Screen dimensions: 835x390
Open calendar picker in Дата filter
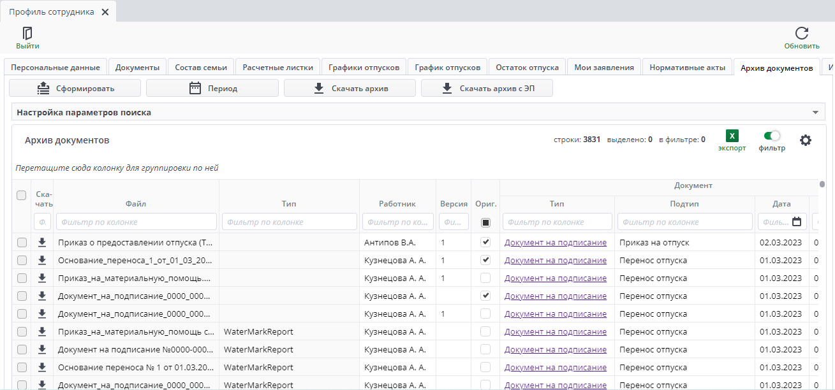click(797, 222)
